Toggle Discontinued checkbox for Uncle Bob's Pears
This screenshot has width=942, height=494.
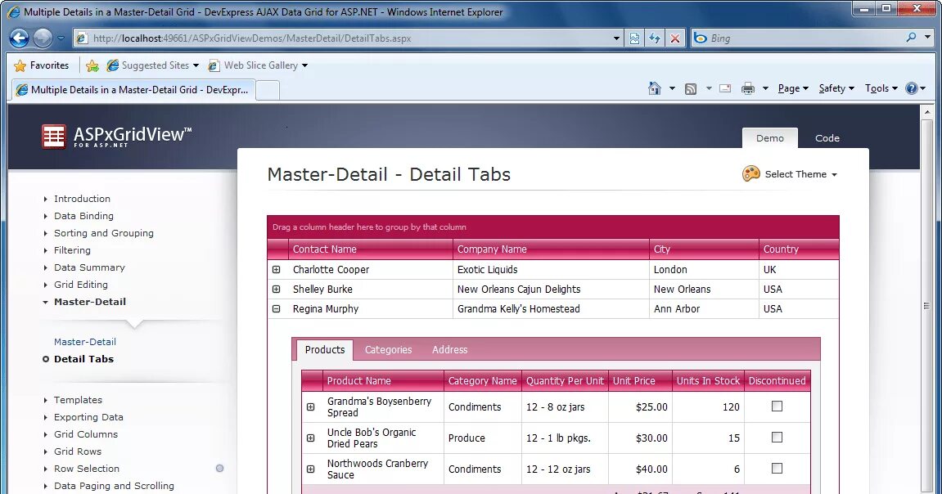point(777,437)
